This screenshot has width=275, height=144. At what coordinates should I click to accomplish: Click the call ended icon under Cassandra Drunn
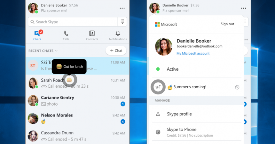coord(44,140)
